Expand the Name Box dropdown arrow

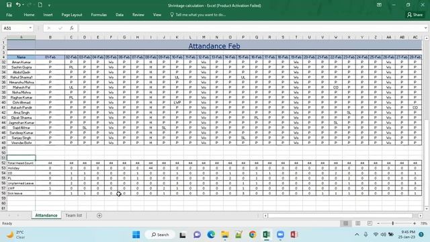pyautogui.click(x=30, y=28)
